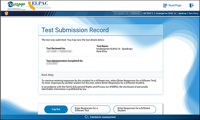Click the FERPA disclosure paragraph

(x=95, y=88)
